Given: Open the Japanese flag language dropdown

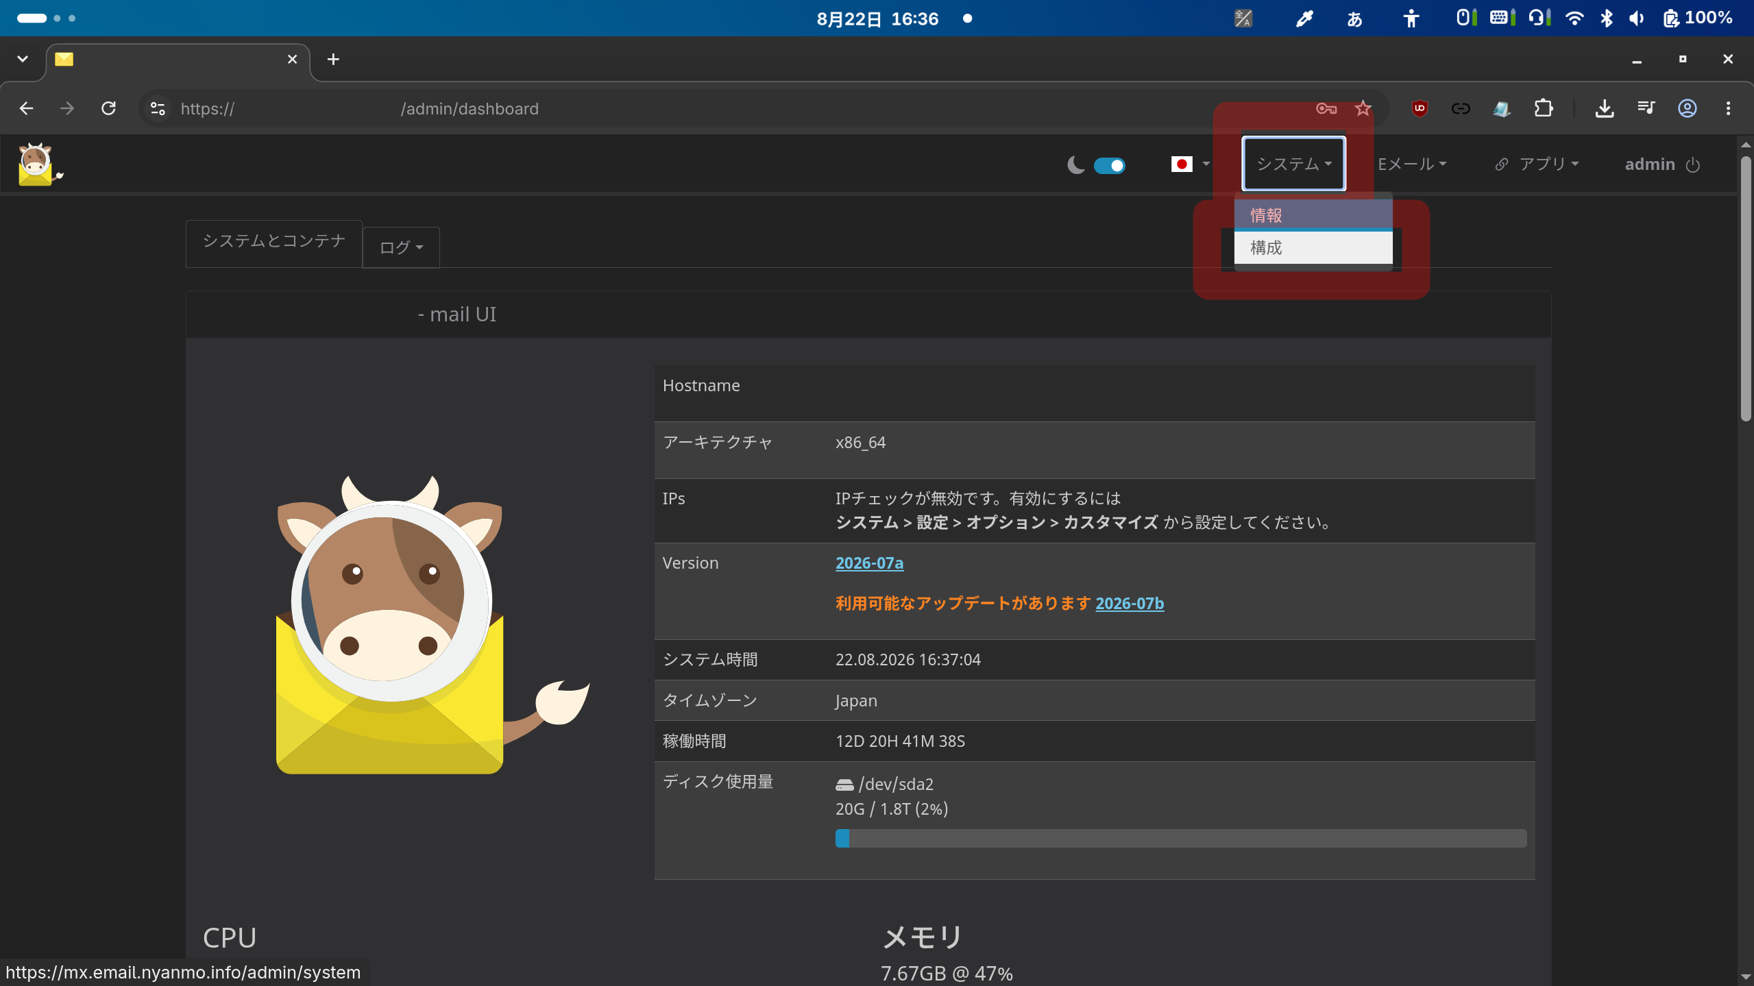Looking at the screenshot, I should pyautogui.click(x=1191, y=164).
